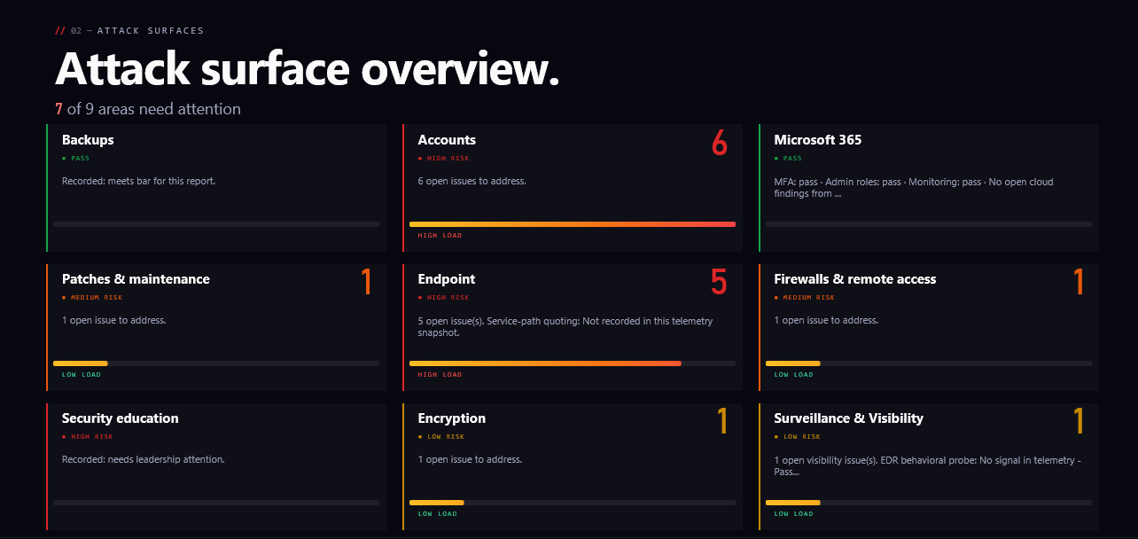Screen dimensions: 1138x539
Task: Click 'Recorded: meets bar for this report.'
Action: click(x=139, y=181)
